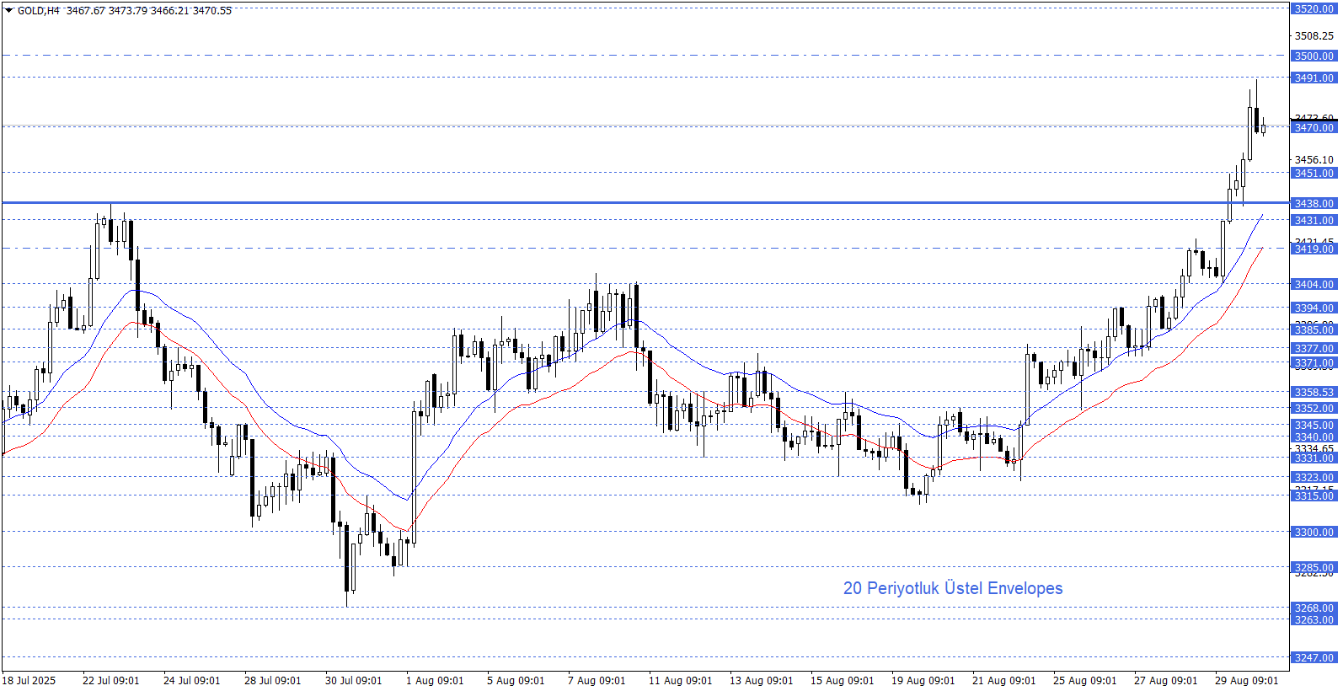Viewport: 1343px width, 691px height.
Task: Click the 30 Jul 09:01 time label
Action: coord(353,681)
